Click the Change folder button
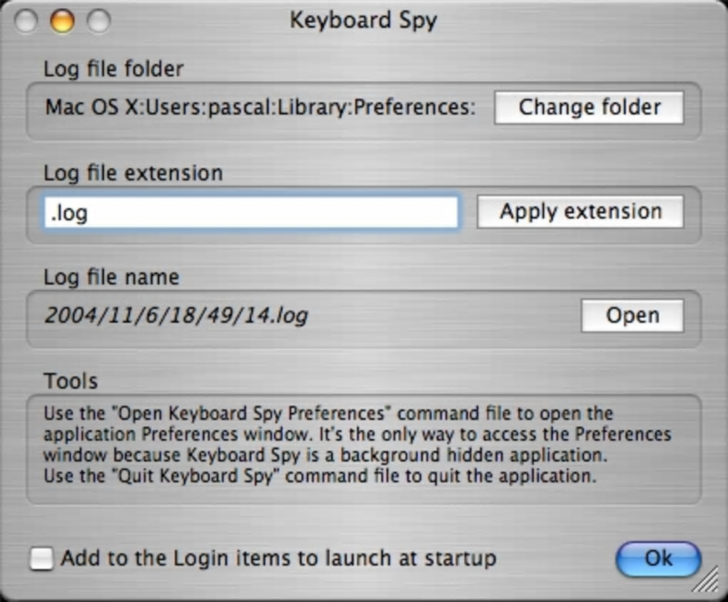This screenshot has height=602, width=728. click(589, 108)
